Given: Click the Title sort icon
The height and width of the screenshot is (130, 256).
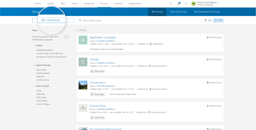Looking at the screenshot, I should click(x=205, y=20).
